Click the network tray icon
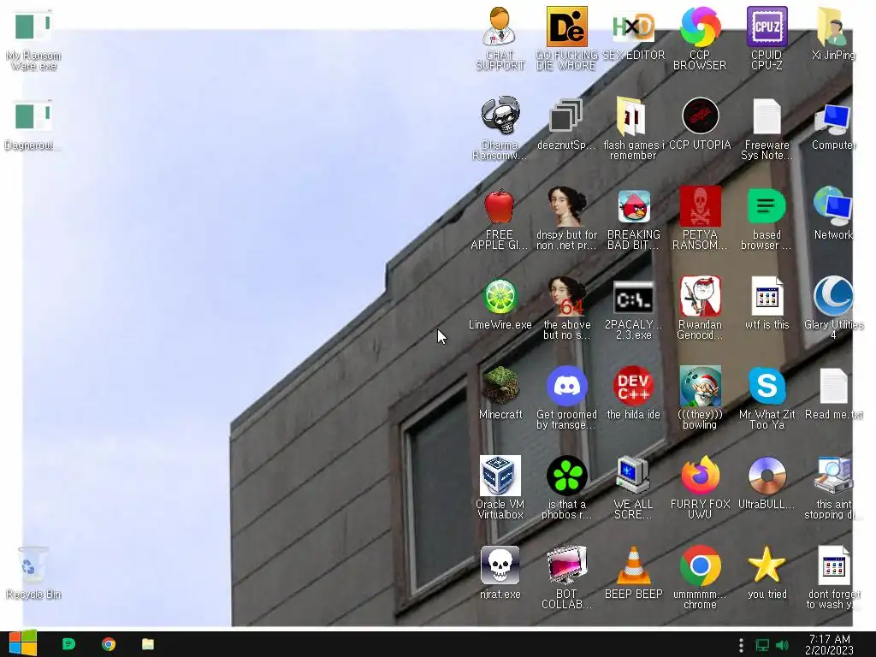This screenshot has height=657, width=876. coord(762,645)
